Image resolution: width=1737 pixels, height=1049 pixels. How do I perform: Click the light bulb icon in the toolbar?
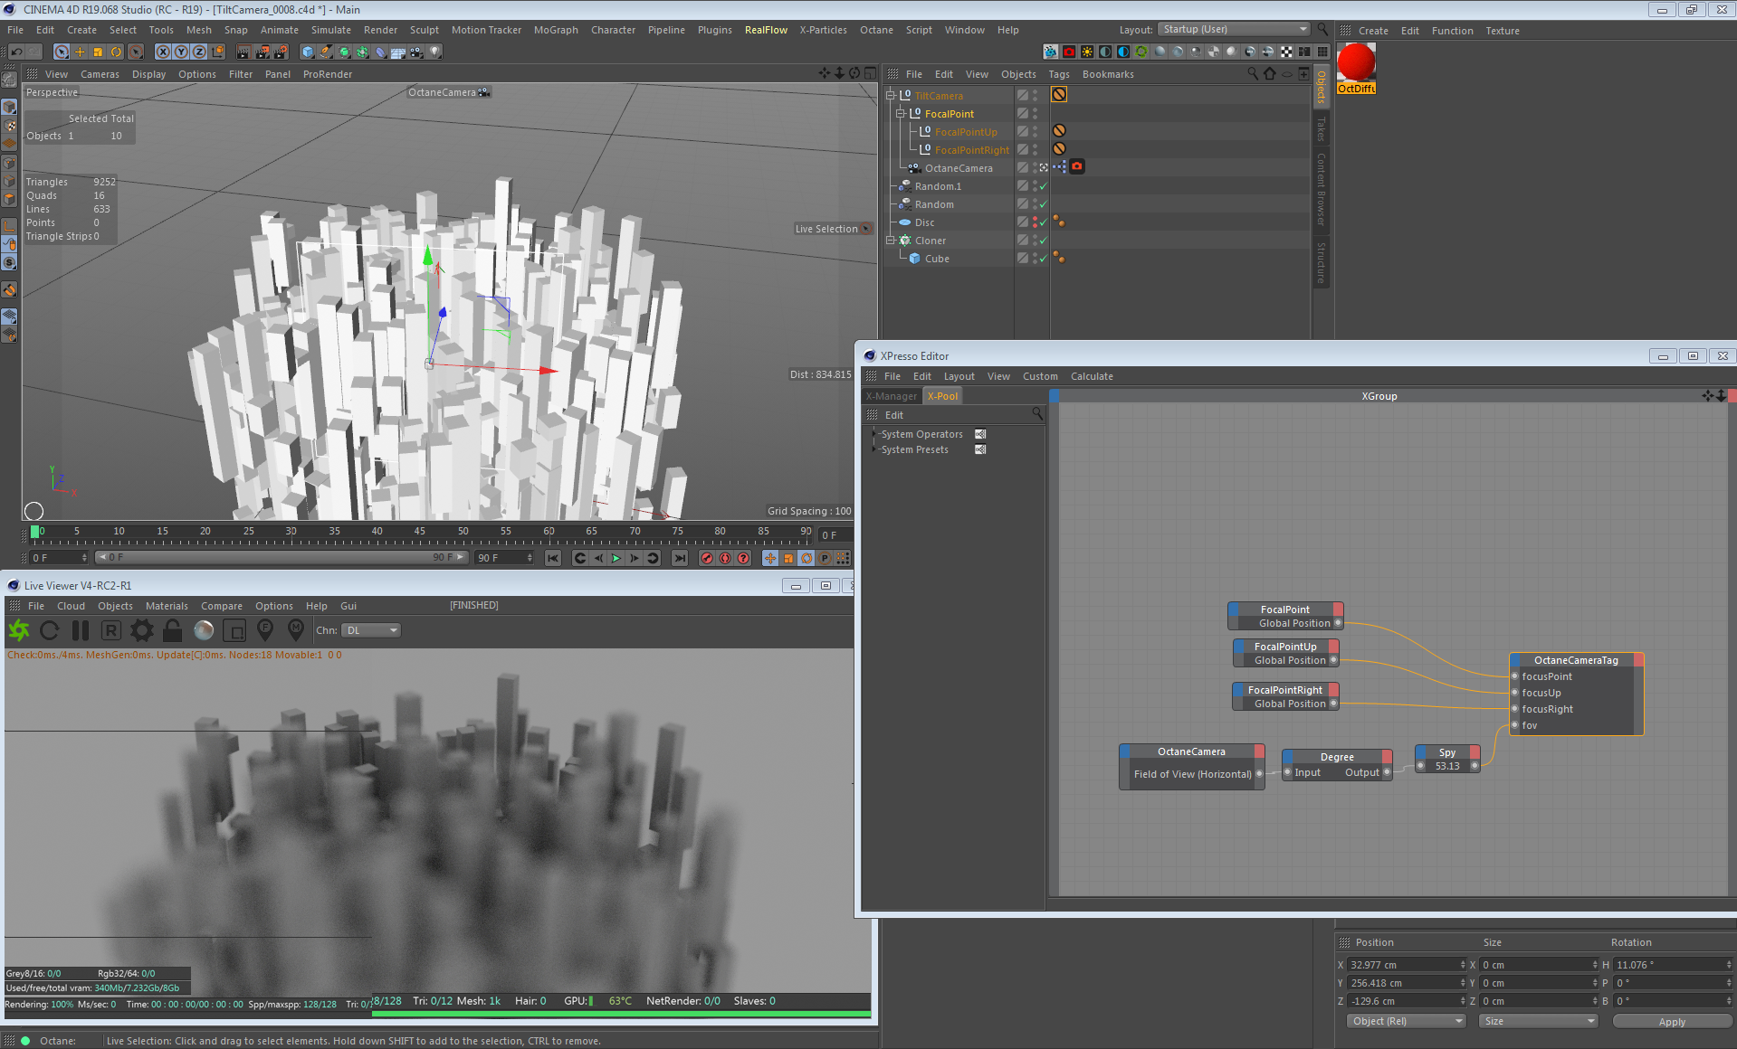[x=434, y=52]
